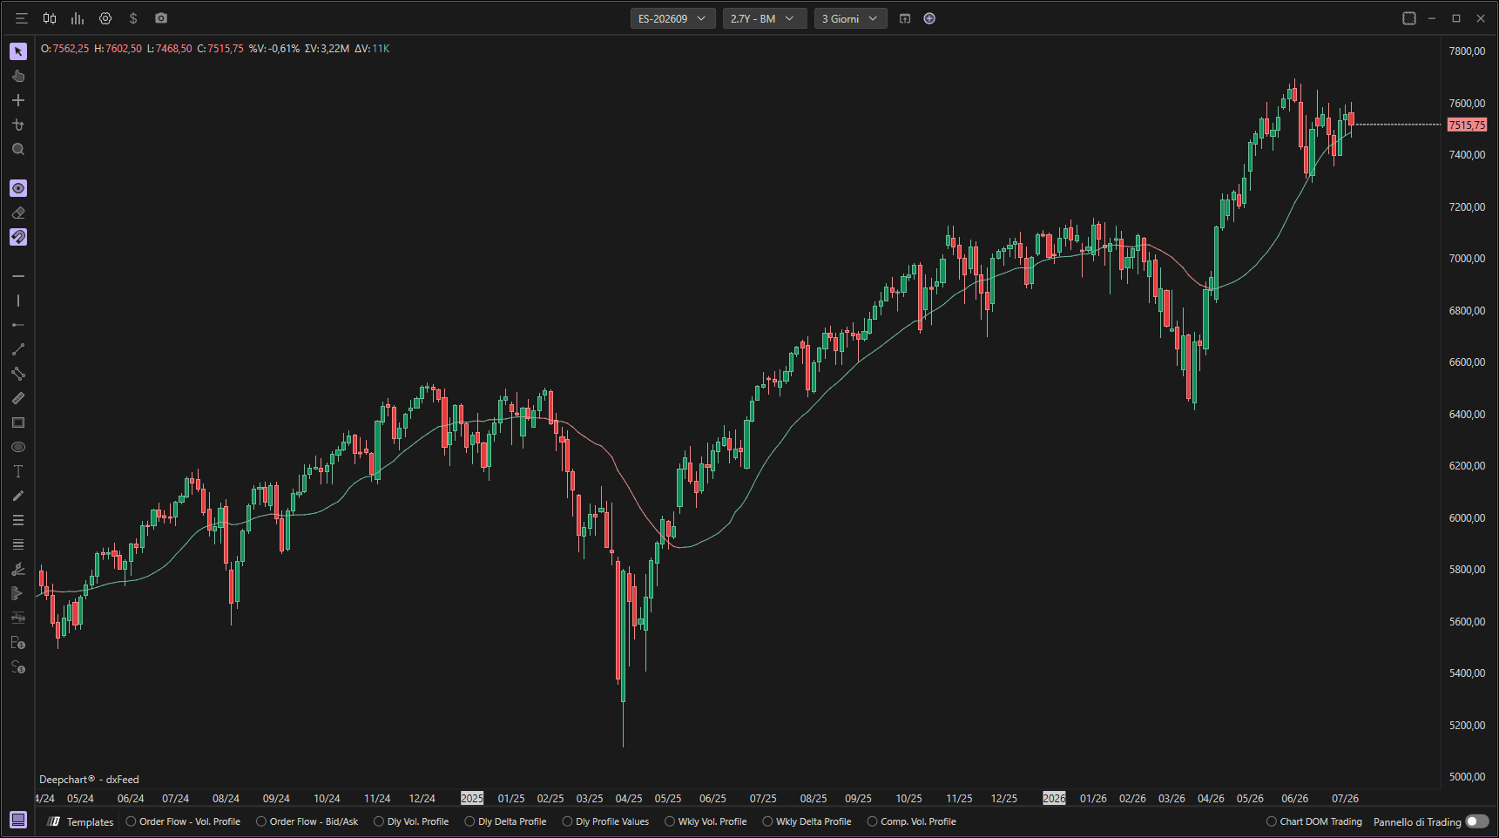Click the 07/26 date axis label
1499x838 pixels.
click(1345, 798)
